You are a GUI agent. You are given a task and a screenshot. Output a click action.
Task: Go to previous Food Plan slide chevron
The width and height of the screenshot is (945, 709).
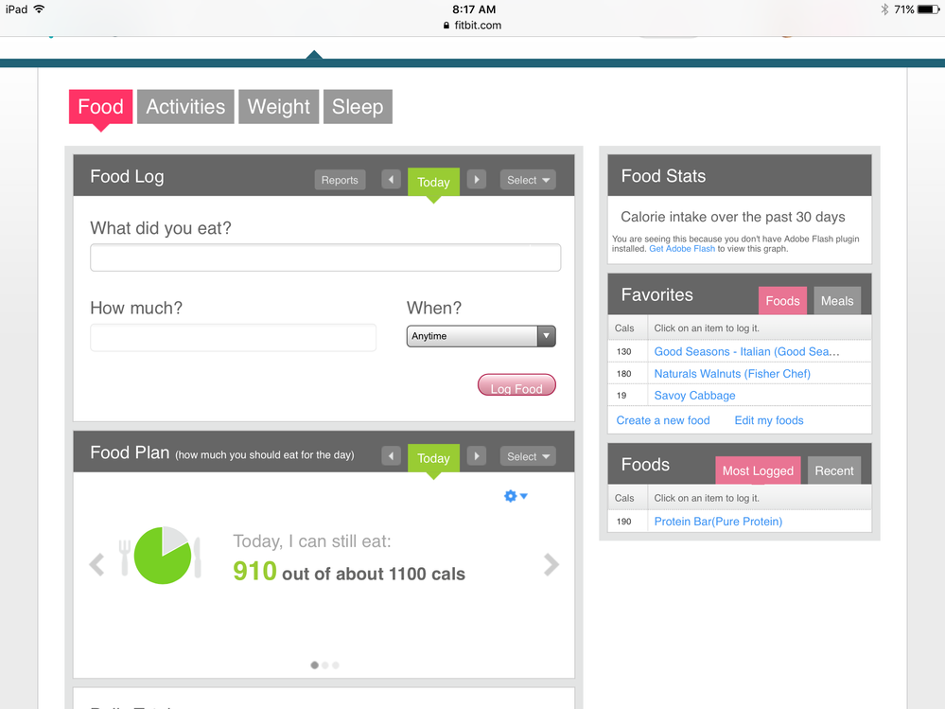(96, 565)
